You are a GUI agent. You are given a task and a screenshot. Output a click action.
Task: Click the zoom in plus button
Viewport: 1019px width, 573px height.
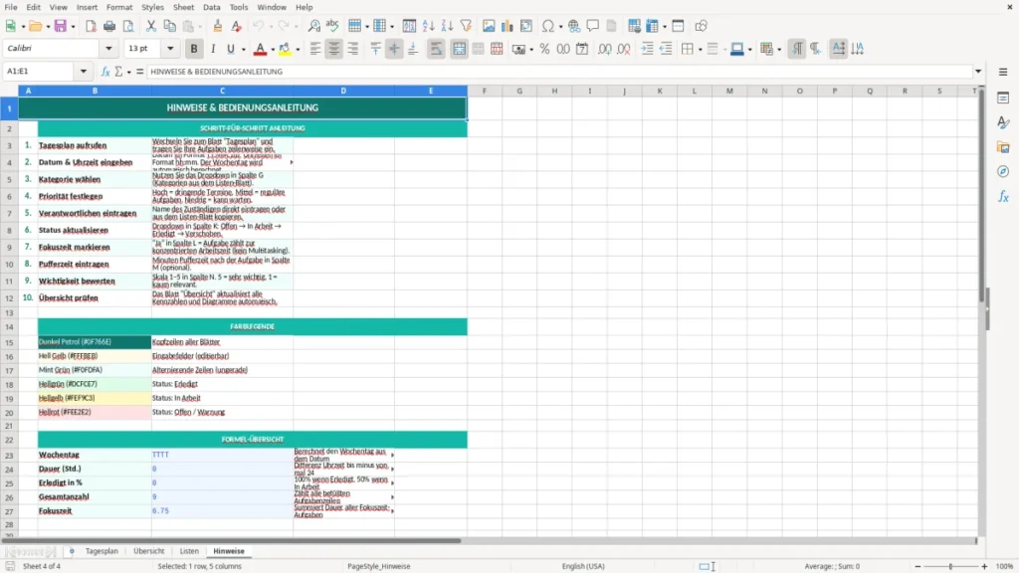(984, 566)
